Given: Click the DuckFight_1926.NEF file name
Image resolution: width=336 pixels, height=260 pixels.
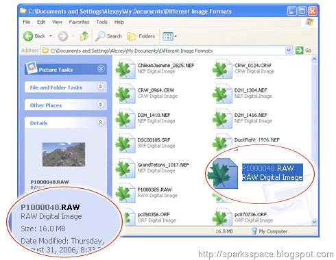Looking at the screenshot, I should [x=257, y=140].
